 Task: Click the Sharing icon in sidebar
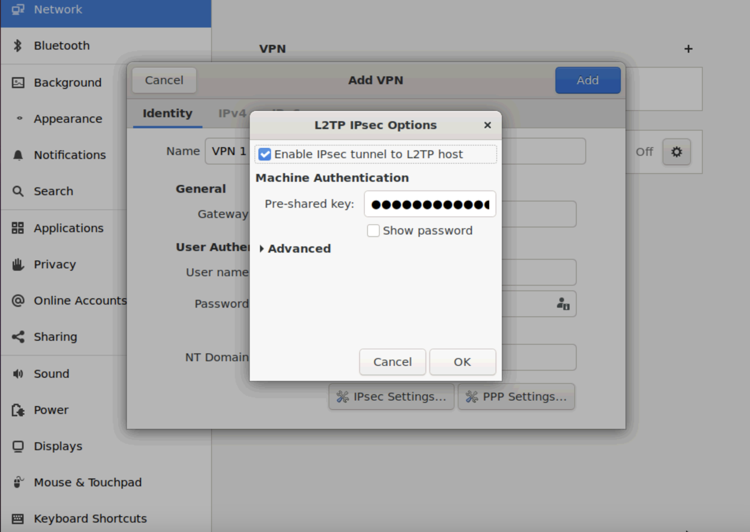click(x=18, y=337)
